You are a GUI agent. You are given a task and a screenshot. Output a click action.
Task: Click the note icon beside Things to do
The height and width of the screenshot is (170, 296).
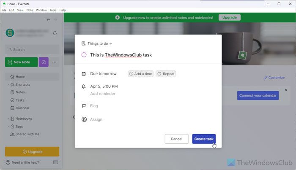click(x=83, y=43)
